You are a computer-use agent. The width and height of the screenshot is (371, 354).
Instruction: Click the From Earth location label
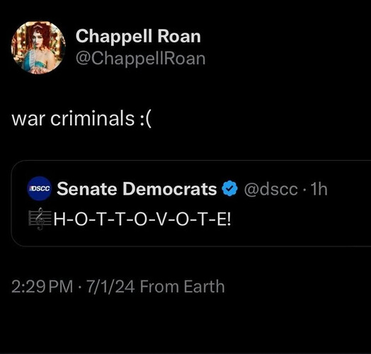pos(182,287)
